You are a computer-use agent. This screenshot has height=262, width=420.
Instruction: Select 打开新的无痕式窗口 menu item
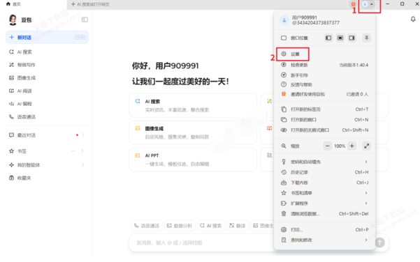point(325,130)
